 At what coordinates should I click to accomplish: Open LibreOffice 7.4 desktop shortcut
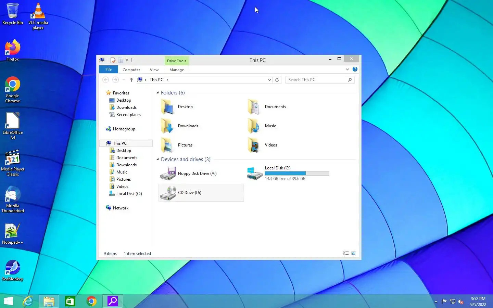tap(13, 126)
